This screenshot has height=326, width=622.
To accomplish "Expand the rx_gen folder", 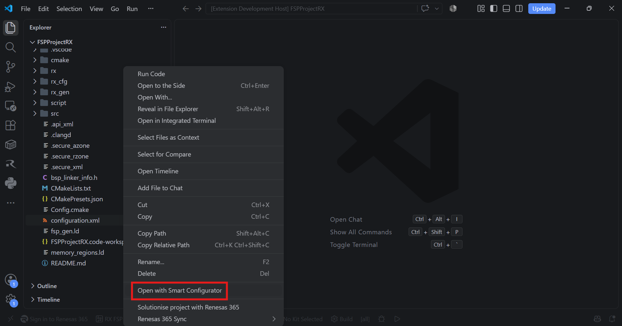I will 35,92.
